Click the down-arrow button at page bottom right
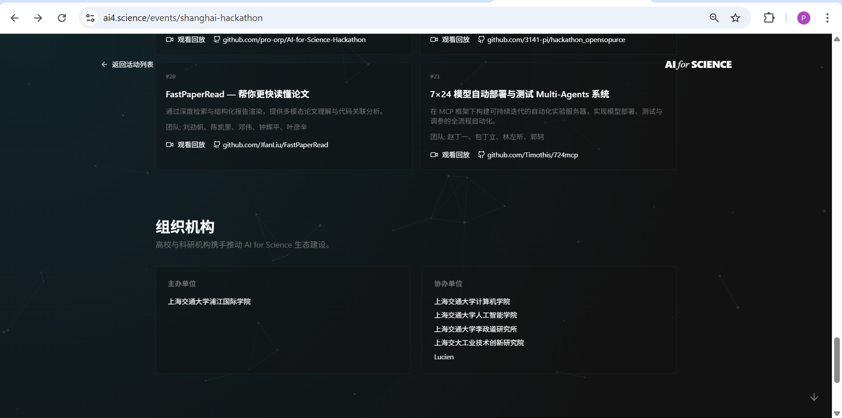 click(814, 397)
